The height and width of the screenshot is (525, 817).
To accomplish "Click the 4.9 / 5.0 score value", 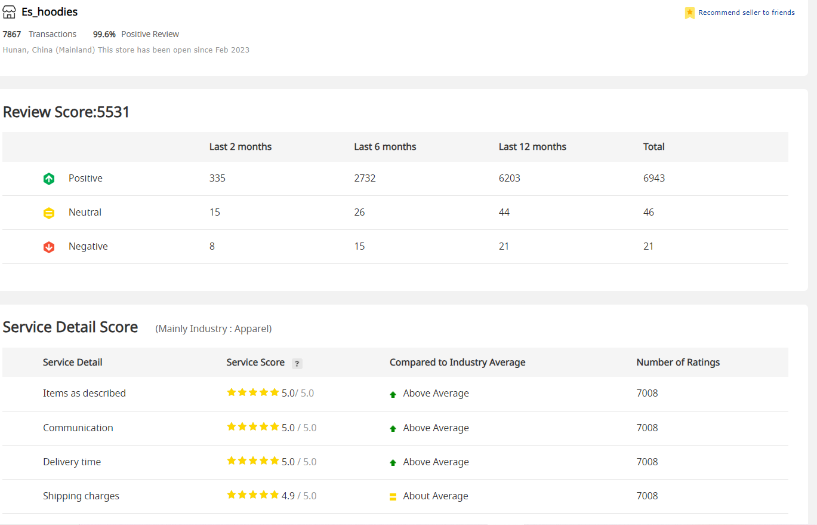I will [x=299, y=496].
